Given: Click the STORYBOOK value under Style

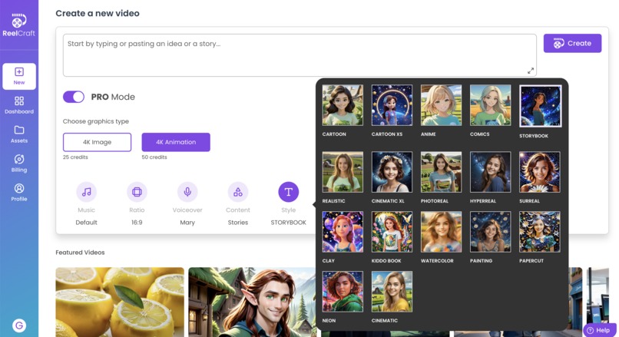Looking at the screenshot, I should pos(288,223).
